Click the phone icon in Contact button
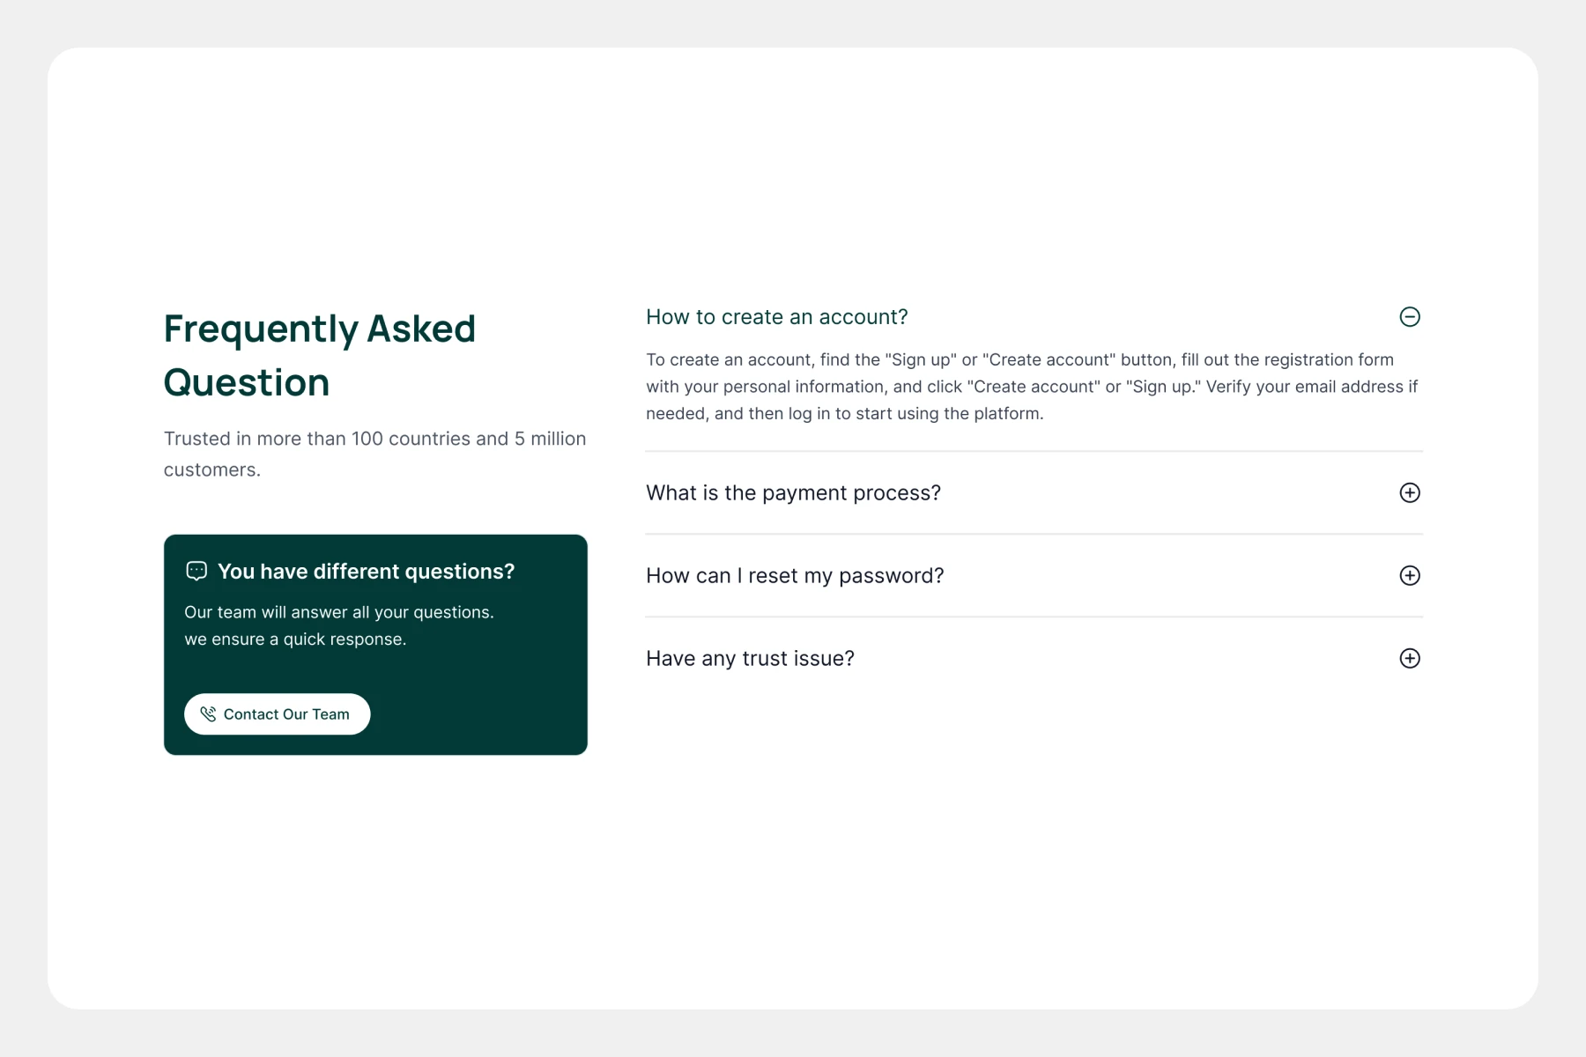Viewport: 1586px width, 1057px height. point(208,714)
